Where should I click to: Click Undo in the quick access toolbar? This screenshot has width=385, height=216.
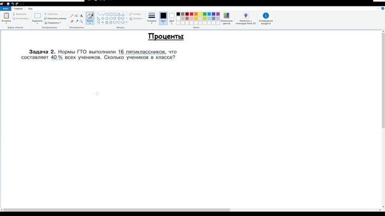point(13,4)
